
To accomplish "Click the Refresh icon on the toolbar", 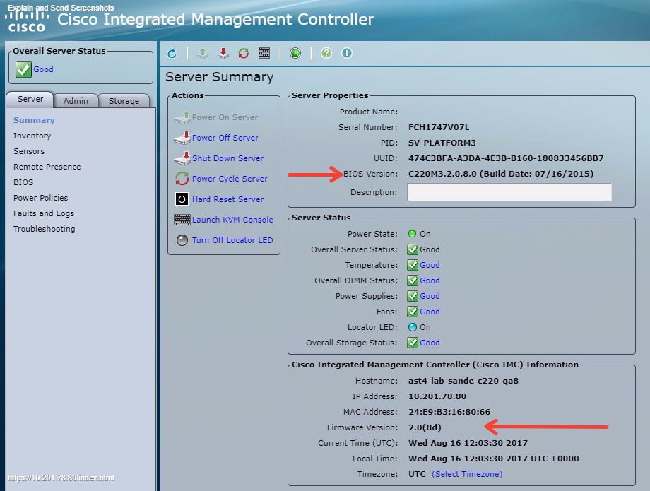I will [x=172, y=52].
